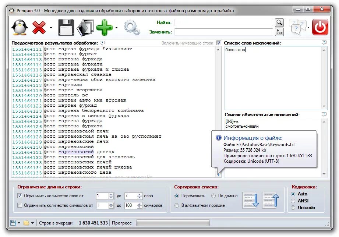
Task: Open the dropdown arrow beside red X
Action: (51, 28)
